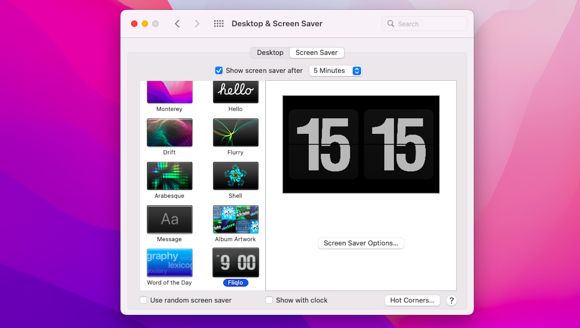
Task: Switch to the Desktop tab
Action: coord(270,52)
